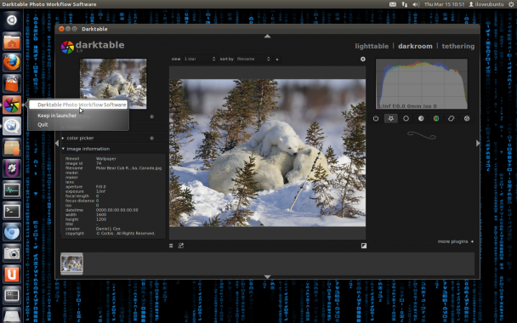517x323 pixels.
Task: Show active modules with the power icon
Action: coord(376,119)
